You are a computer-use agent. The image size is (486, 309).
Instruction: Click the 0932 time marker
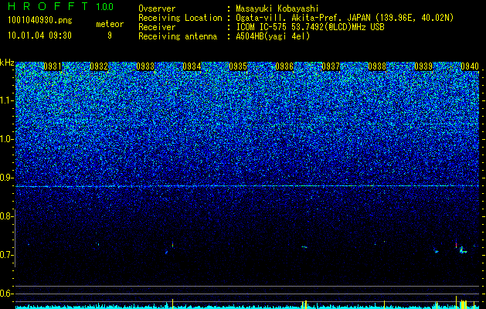[x=99, y=66]
